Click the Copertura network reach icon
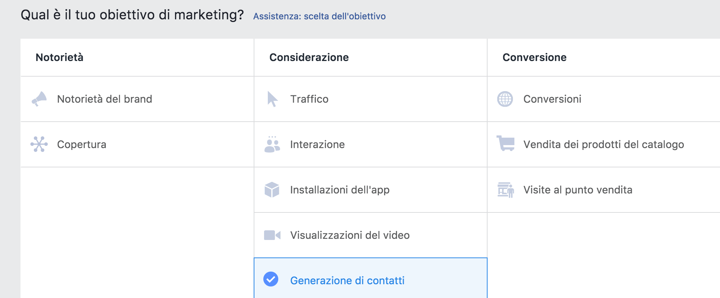 [x=39, y=144]
